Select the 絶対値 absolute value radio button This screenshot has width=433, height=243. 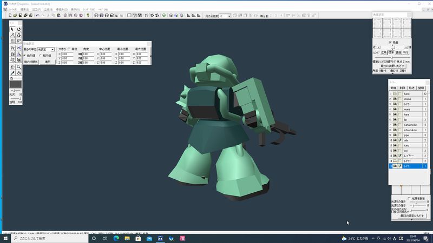click(x=24, y=56)
